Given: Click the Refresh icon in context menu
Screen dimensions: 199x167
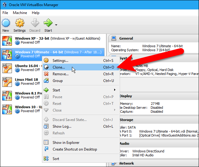Looking at the screenshot, I should [x=46, y=133].
